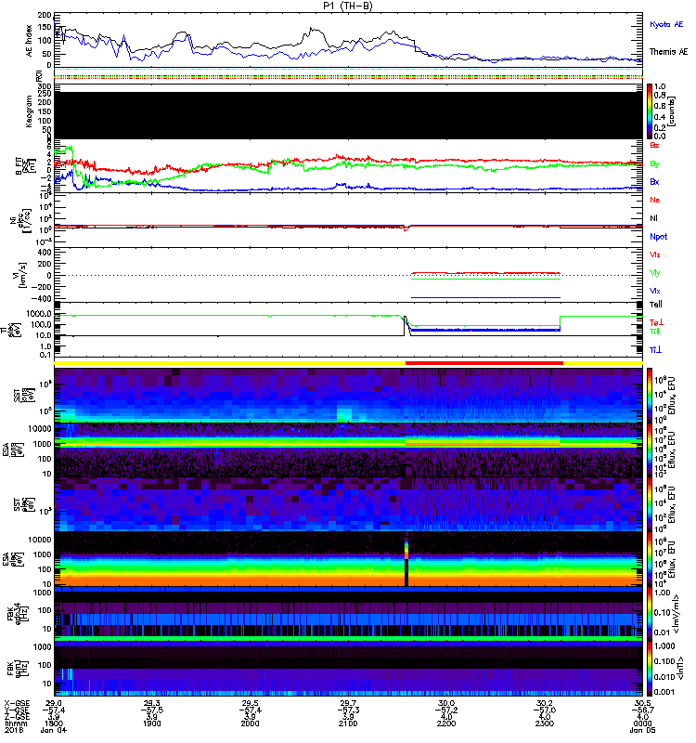Select the 'Themis AE' legend label
The width and height of the screenshot is (696, 743).
pos(668,52)
